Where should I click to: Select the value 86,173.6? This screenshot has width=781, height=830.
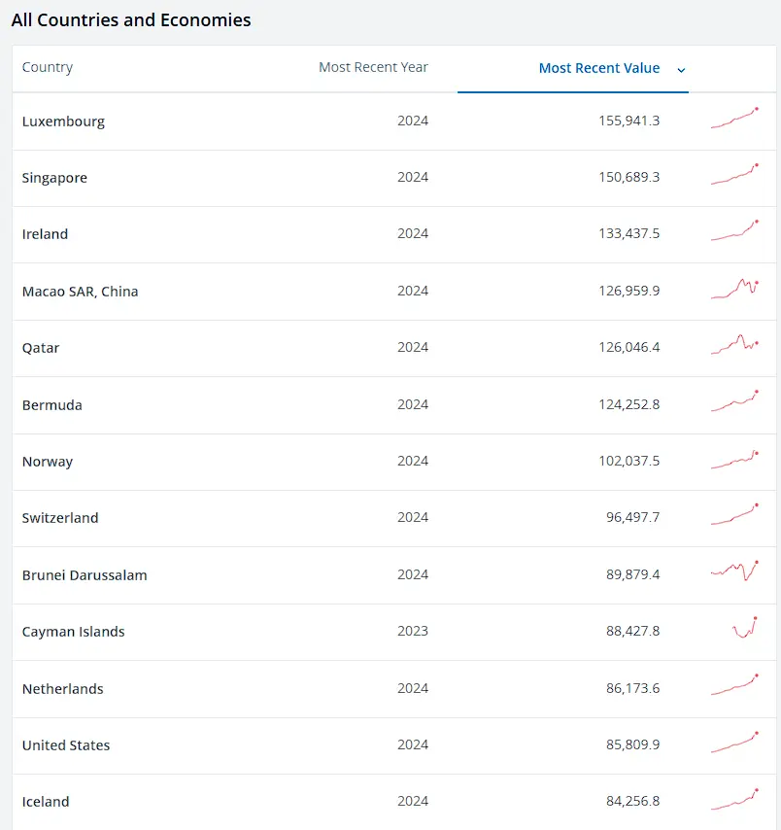632,688
